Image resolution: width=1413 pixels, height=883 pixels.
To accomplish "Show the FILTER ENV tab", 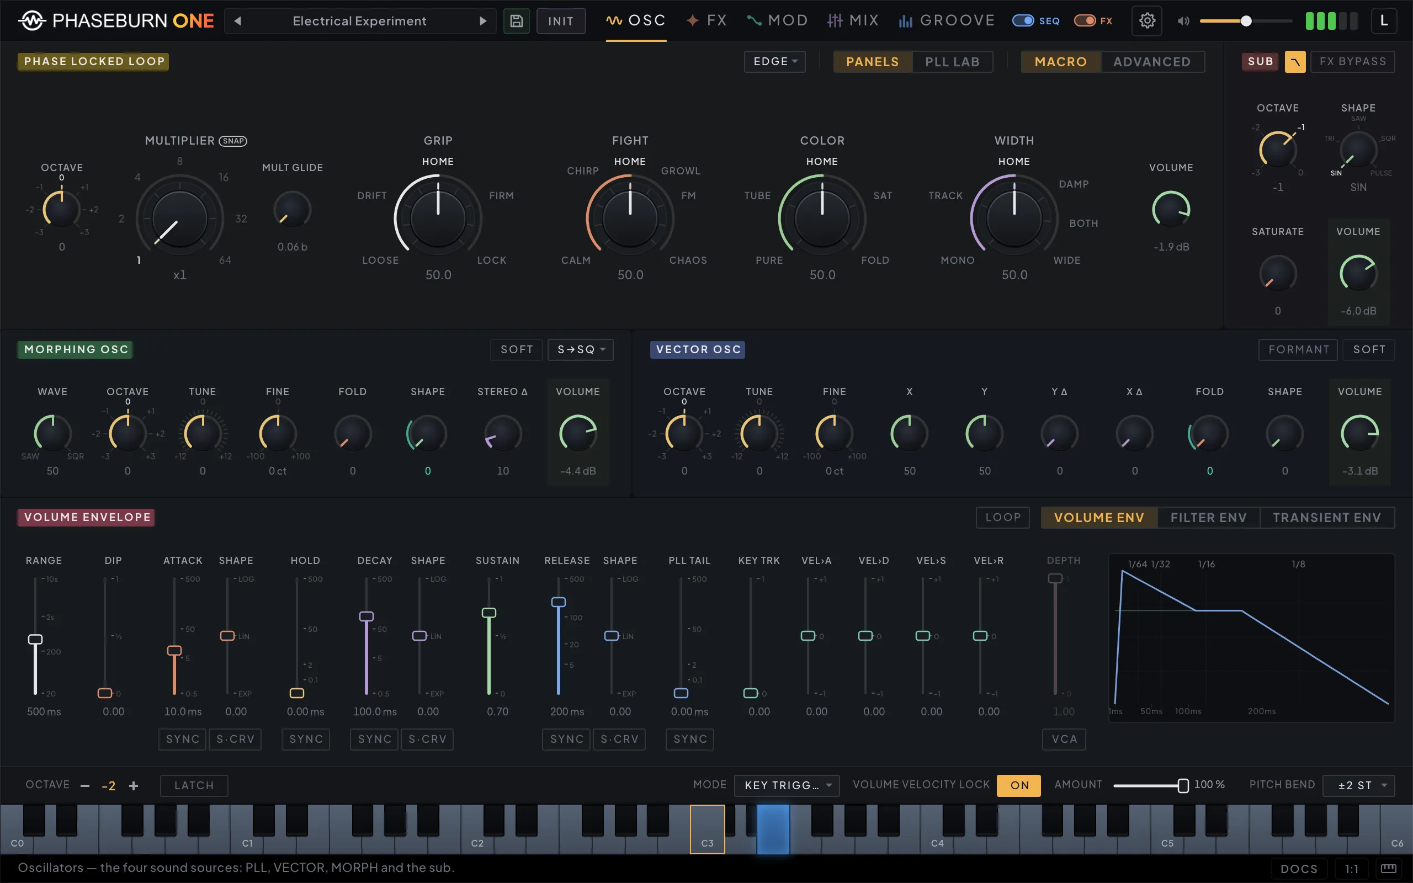I will click(1208, 518).
